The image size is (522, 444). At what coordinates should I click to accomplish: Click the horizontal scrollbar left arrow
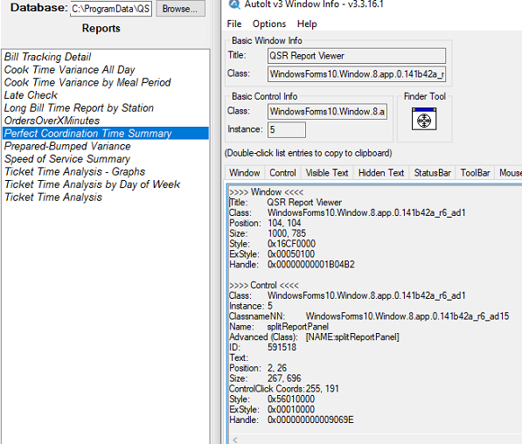click(x=235, y=440)
